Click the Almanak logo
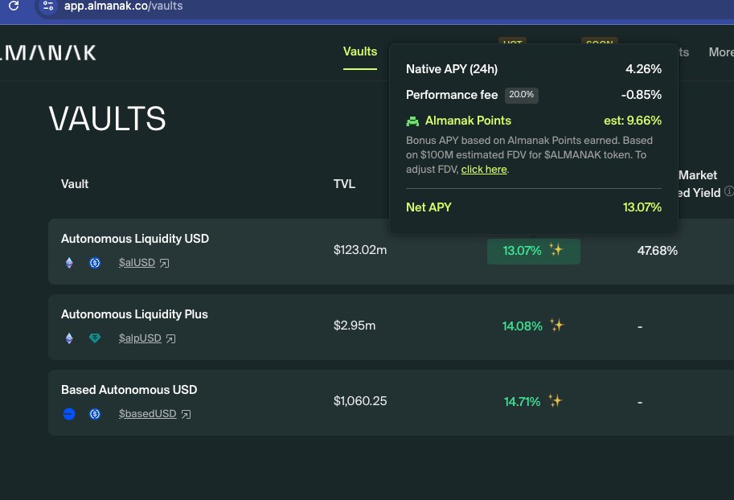 [48, 52]
